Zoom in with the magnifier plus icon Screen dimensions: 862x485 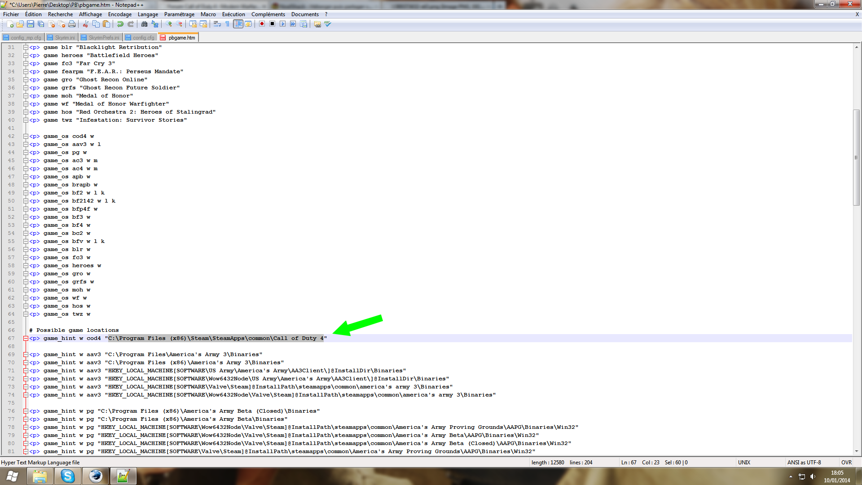(169, 24)
